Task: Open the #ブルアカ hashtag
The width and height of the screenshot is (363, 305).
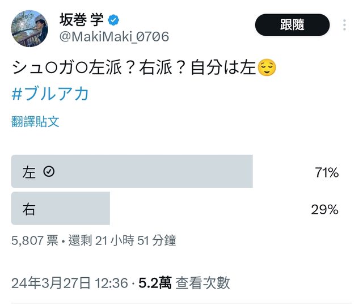Action: tap(50, 94)
